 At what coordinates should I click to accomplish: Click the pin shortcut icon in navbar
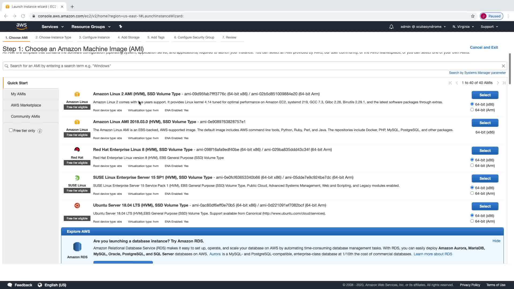120,26
